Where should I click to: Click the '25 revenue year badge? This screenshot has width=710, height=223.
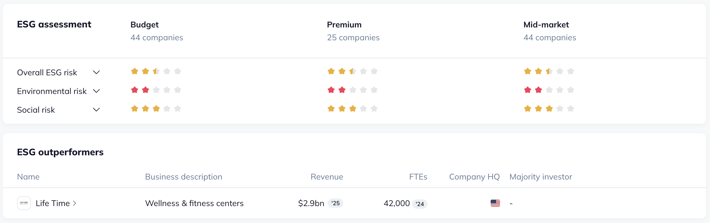point(335,203)
